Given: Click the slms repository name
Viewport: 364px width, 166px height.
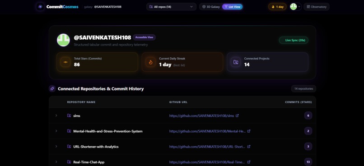Looking at the screenshot, I should point(77,115).
